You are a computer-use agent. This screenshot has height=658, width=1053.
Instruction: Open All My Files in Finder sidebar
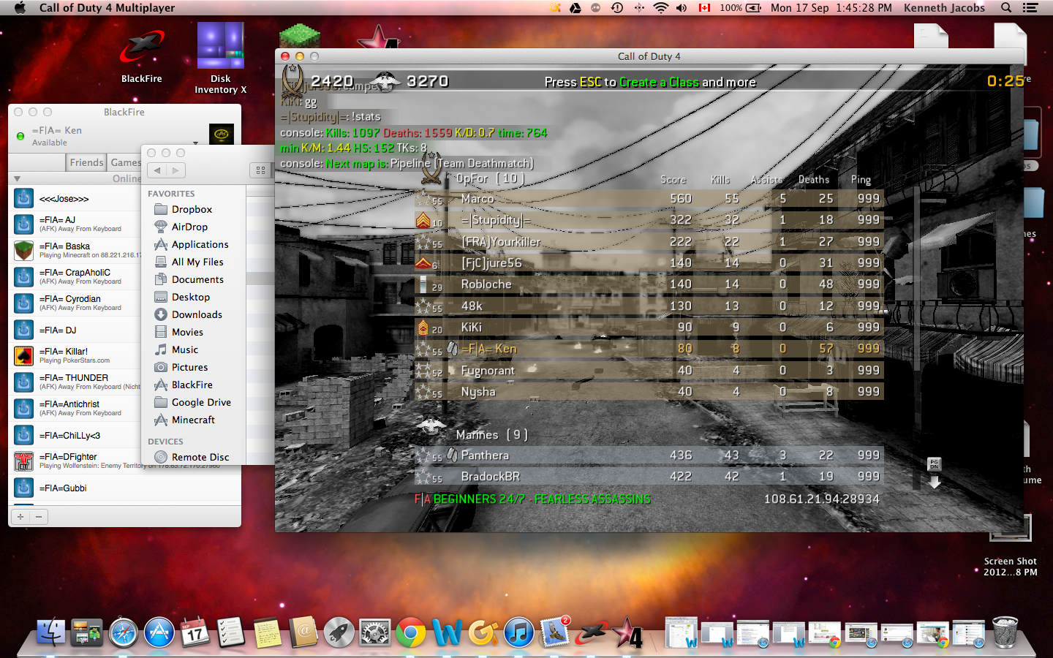(197, 262)
